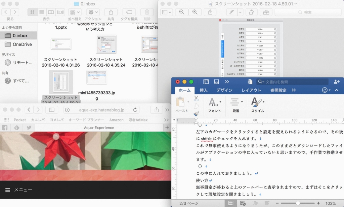Image resolution: width=344 pixels, height=207 pixels.
Task: Open the Preview sidebar view dropdown
Action: click(167, 12)
